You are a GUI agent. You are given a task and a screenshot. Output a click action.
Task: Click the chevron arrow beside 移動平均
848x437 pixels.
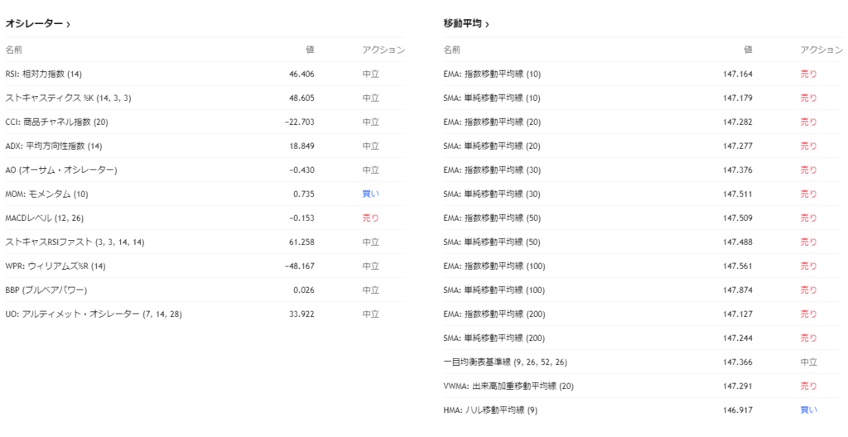[486, 25]
